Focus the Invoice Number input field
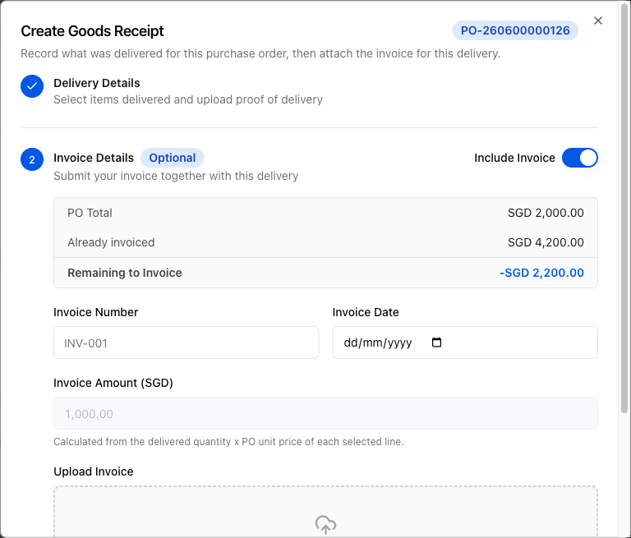The width and height of the screenshot is (631, 538). (187, 343)
